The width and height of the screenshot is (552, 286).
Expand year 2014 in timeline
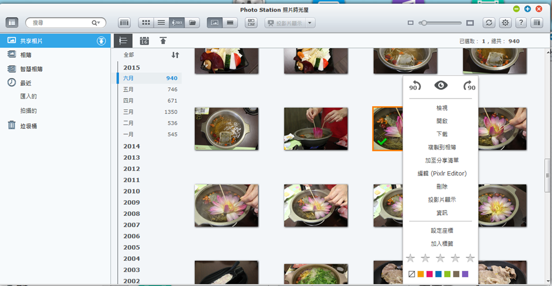pos(132,147)
